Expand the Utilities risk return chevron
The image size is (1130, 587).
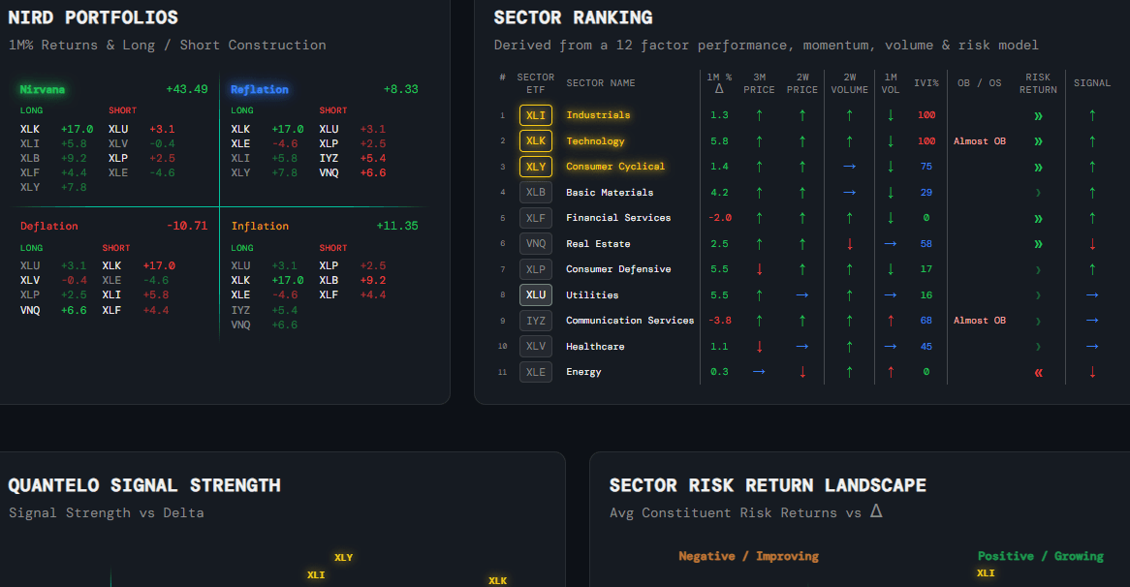(x=1038, y=294)
